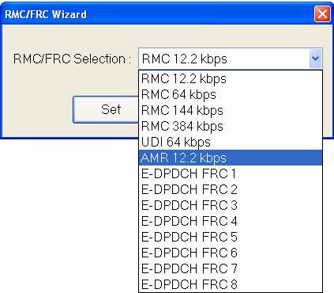Choose E-DPDCH FRC 1

point(231,173)
